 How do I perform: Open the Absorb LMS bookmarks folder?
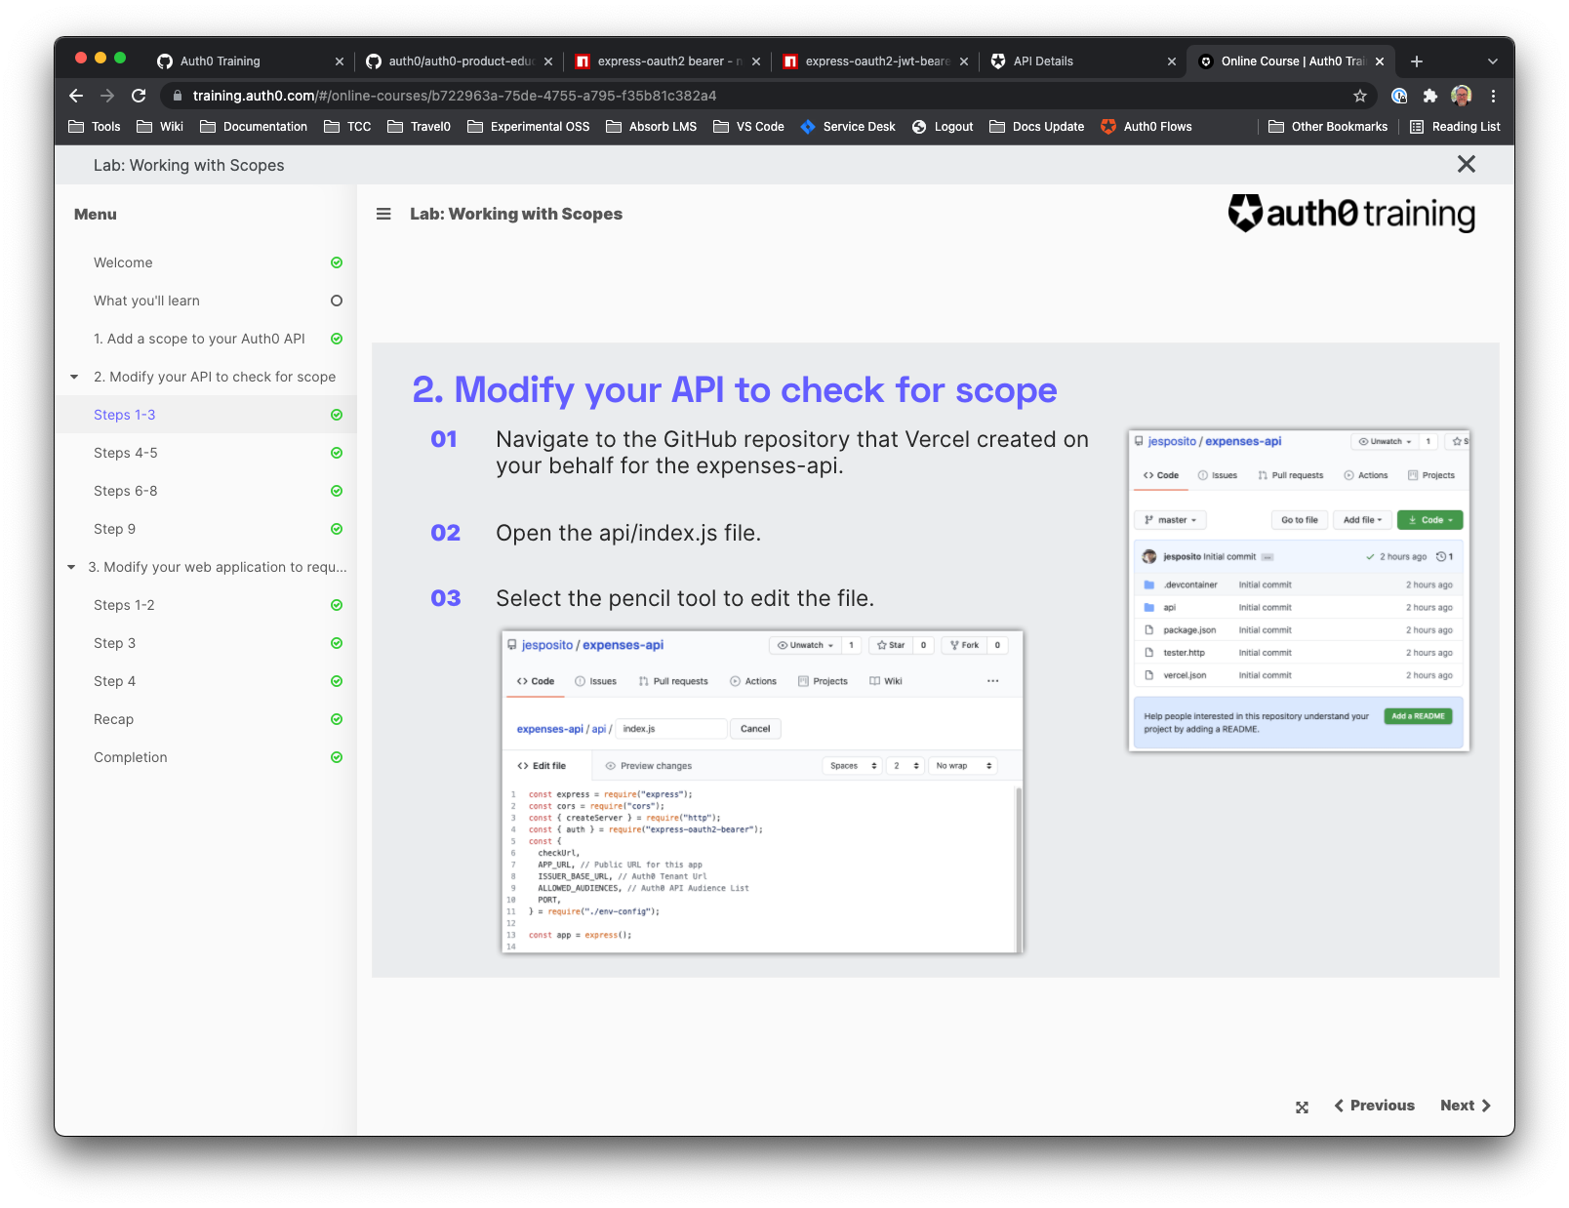tap(652, 127)
